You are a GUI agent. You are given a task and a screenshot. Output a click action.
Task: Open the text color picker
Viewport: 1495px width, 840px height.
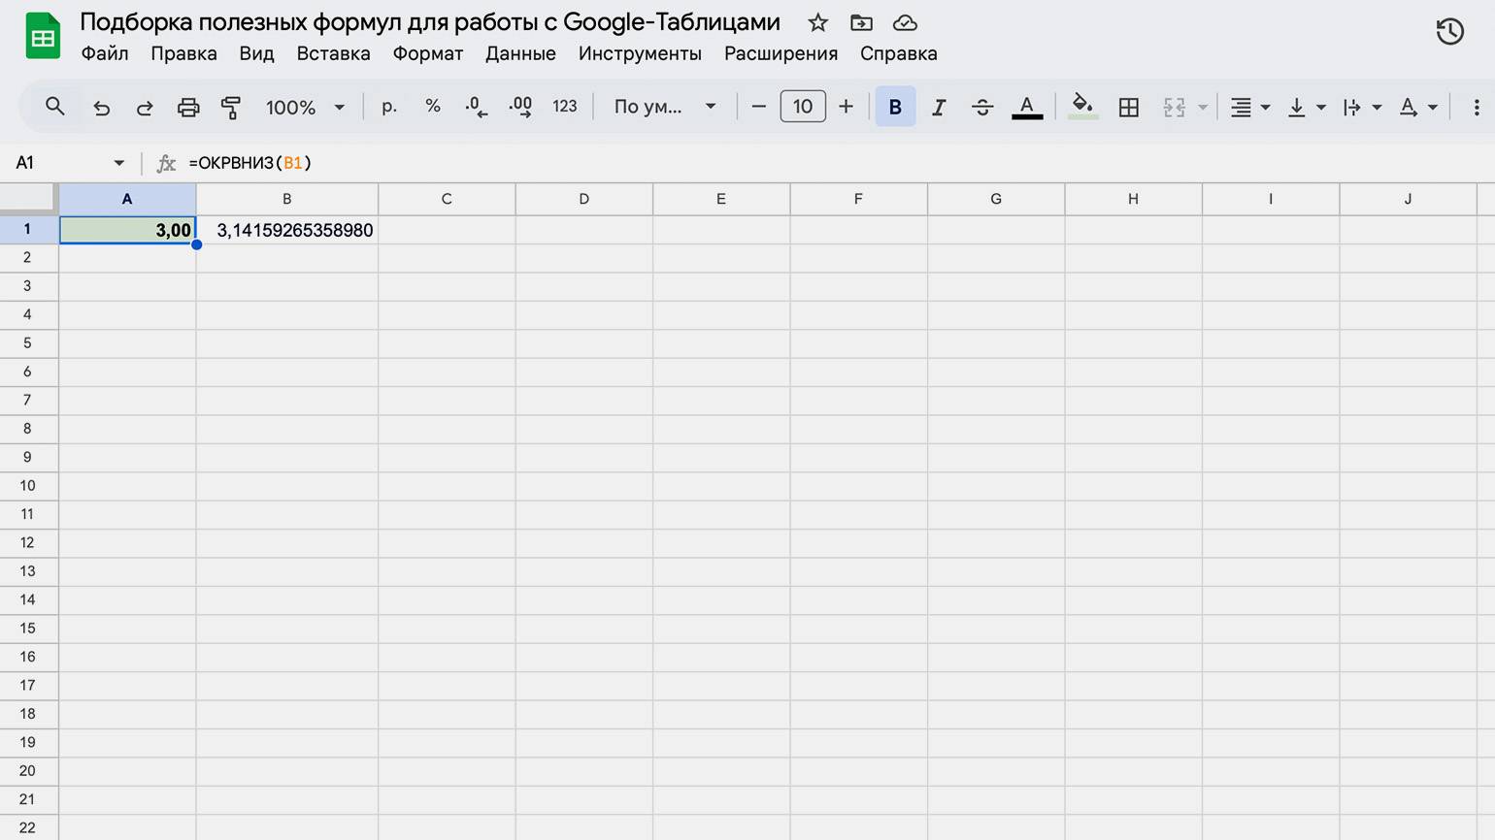tap(1027, 108)
